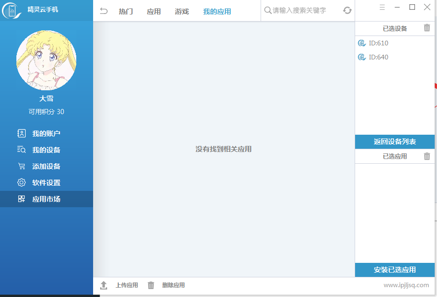Click the refresh icon beside search
This screenshot has height=297, width=437.
coord(347,10)
